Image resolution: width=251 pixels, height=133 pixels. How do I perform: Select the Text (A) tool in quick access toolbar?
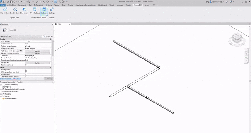click(x=43, y=2)
